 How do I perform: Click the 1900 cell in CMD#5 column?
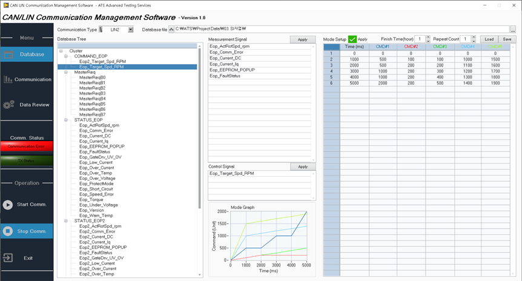pos(495,83)
